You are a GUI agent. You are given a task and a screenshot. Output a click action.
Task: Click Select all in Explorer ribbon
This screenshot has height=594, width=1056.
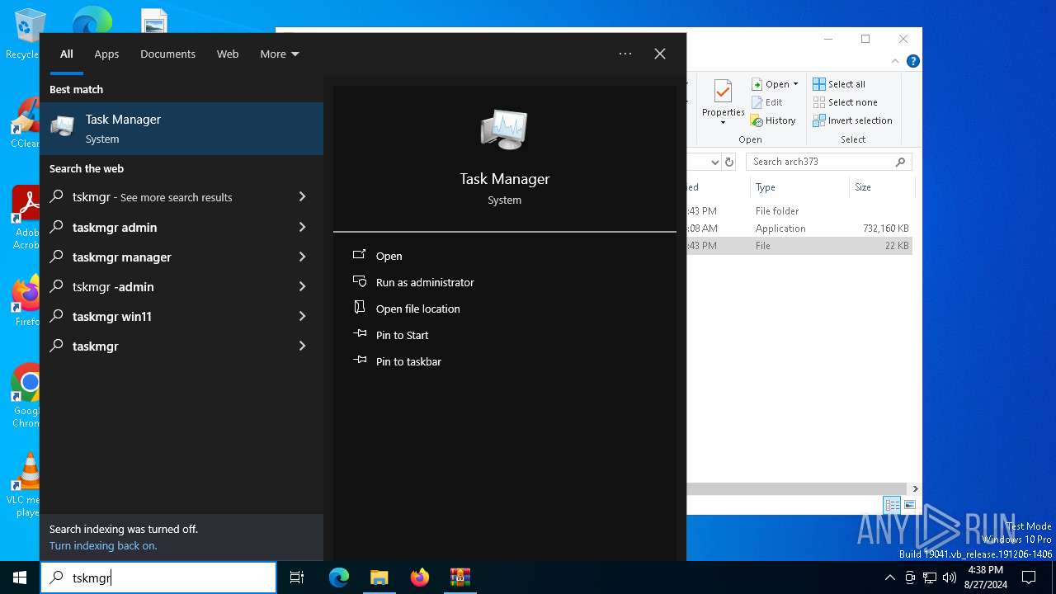(x=839, y=84)
